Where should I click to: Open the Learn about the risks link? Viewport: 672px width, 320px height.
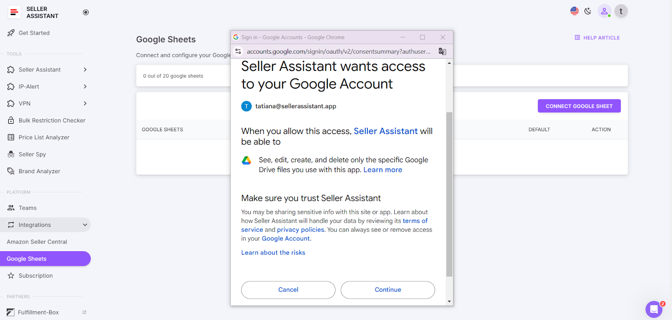tap(273, 252)
